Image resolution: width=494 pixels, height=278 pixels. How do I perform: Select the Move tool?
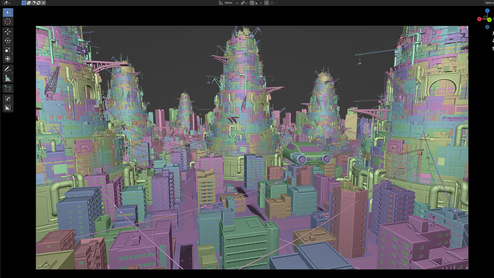pyautogui.click(x=8, y=32)
